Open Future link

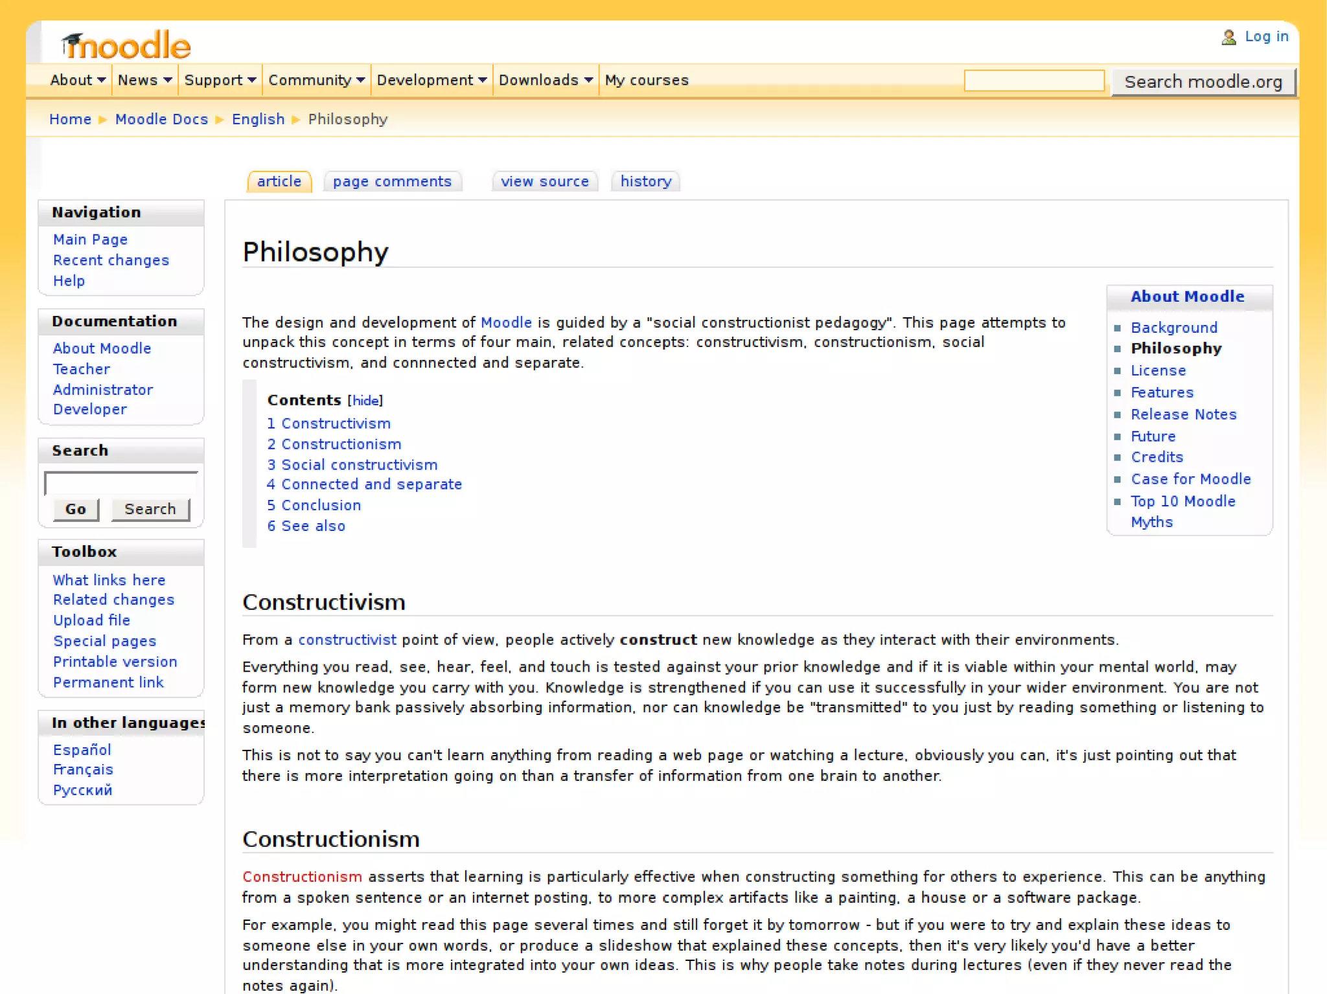click(x=1153, y=436)
